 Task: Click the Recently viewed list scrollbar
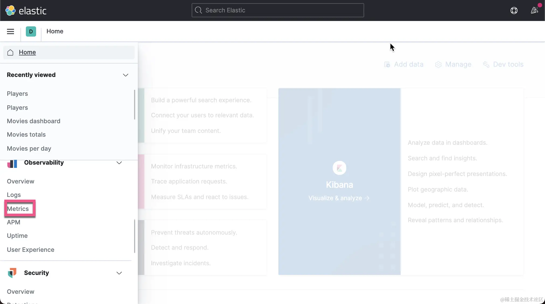[134, 105]
